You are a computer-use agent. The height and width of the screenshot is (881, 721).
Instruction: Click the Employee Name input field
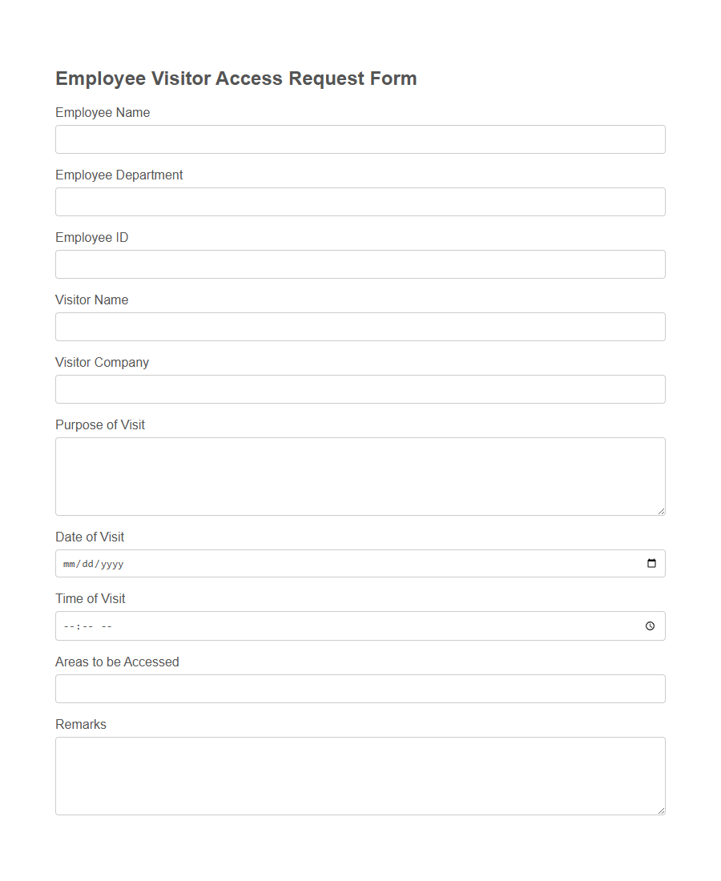pyautogui.click(x=360, y=139)
